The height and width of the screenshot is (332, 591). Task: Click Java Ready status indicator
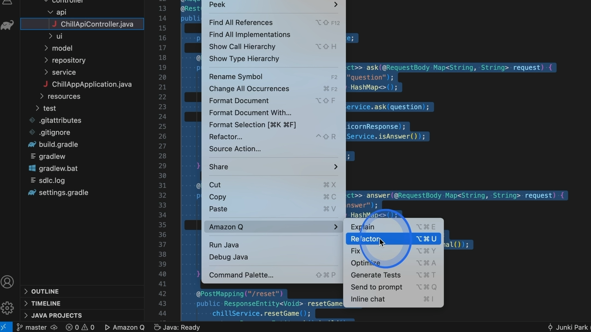[x=177, y=327]
